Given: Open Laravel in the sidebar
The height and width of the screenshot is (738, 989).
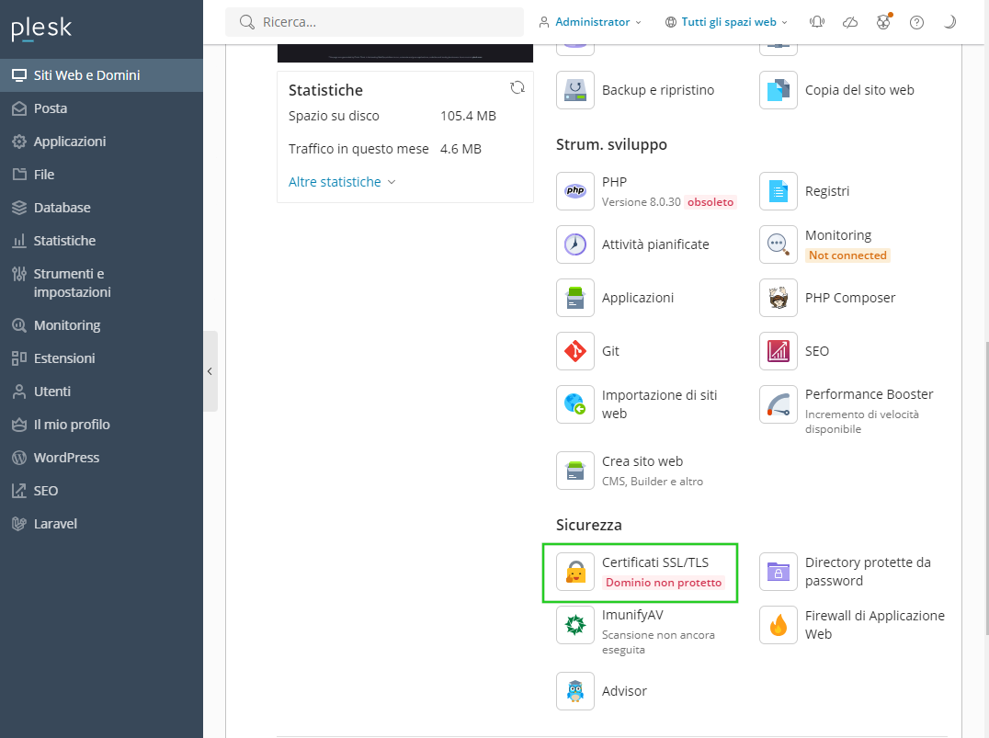Looking at the screenshot, I should tap(101, 524).
